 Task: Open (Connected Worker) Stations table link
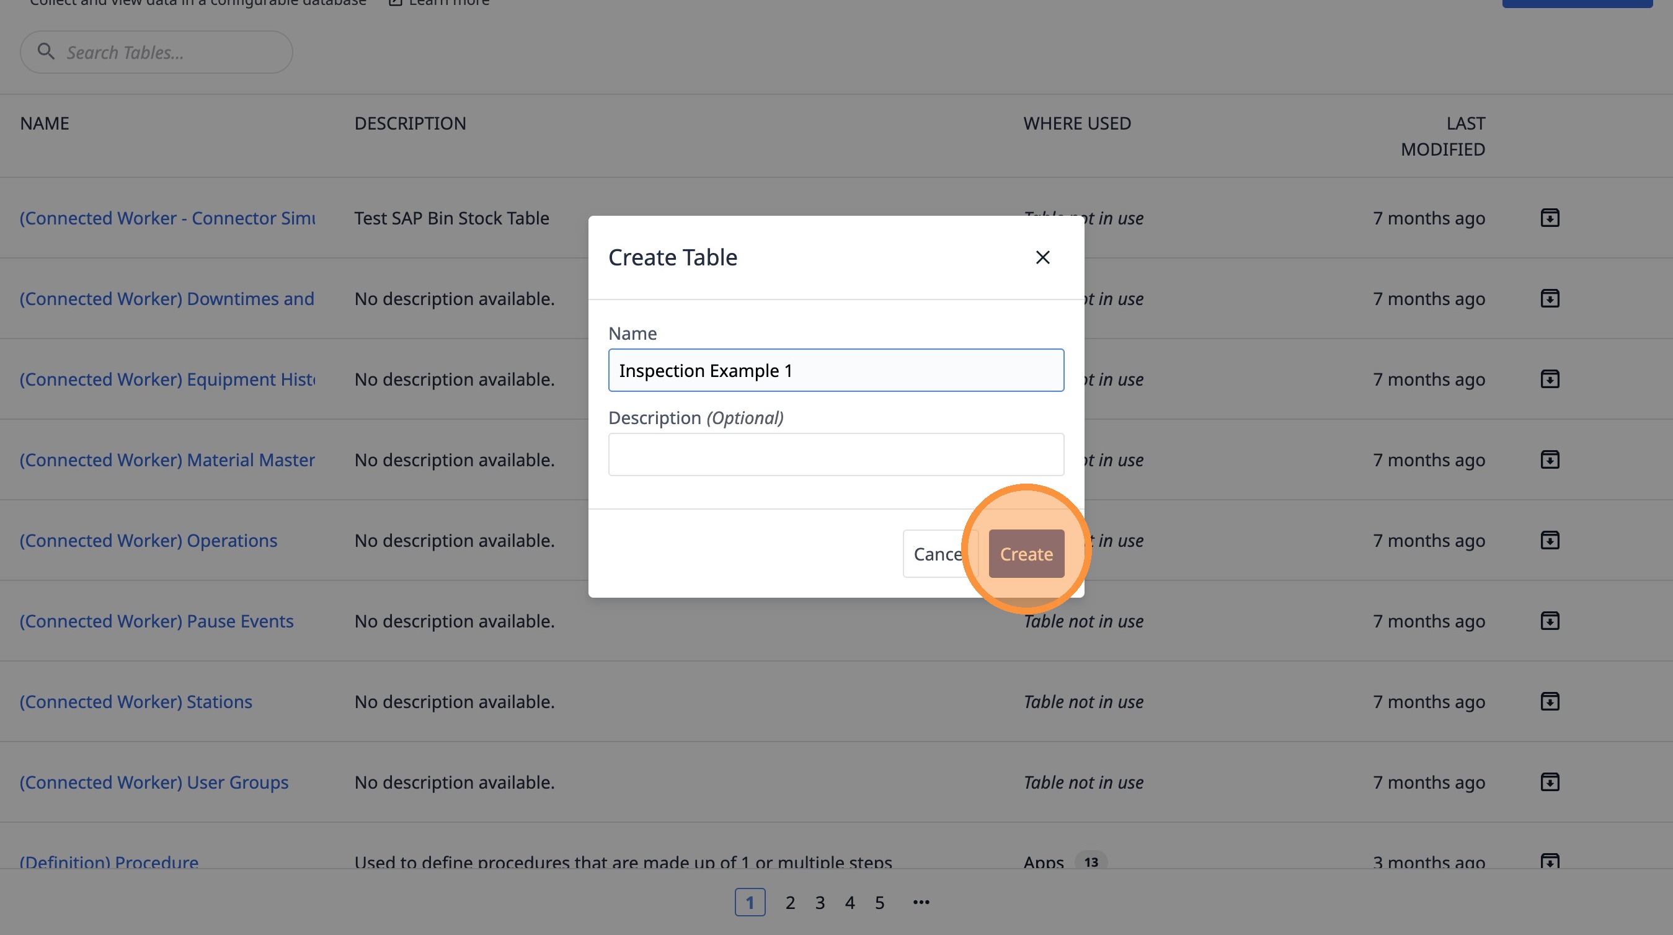[x=136, y=702]
